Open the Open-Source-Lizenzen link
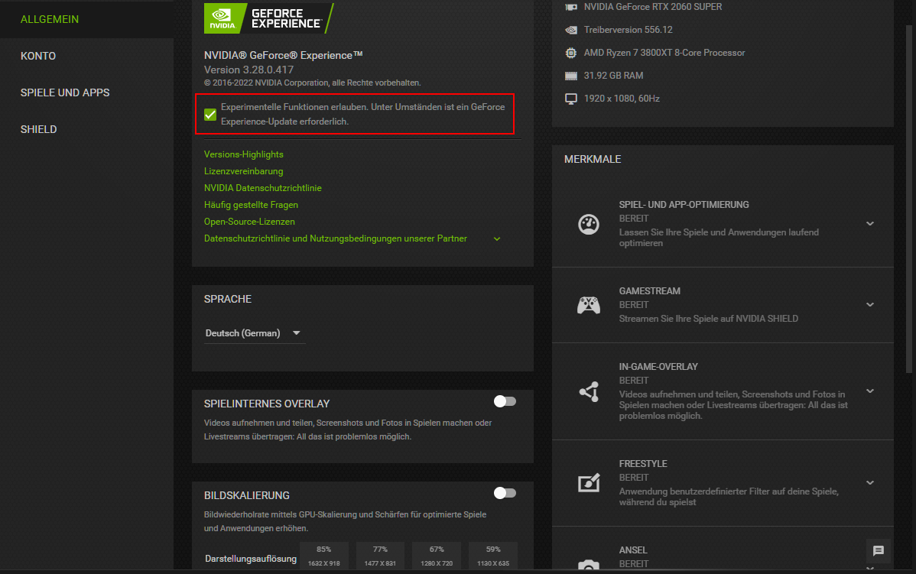 click(249, 222)
